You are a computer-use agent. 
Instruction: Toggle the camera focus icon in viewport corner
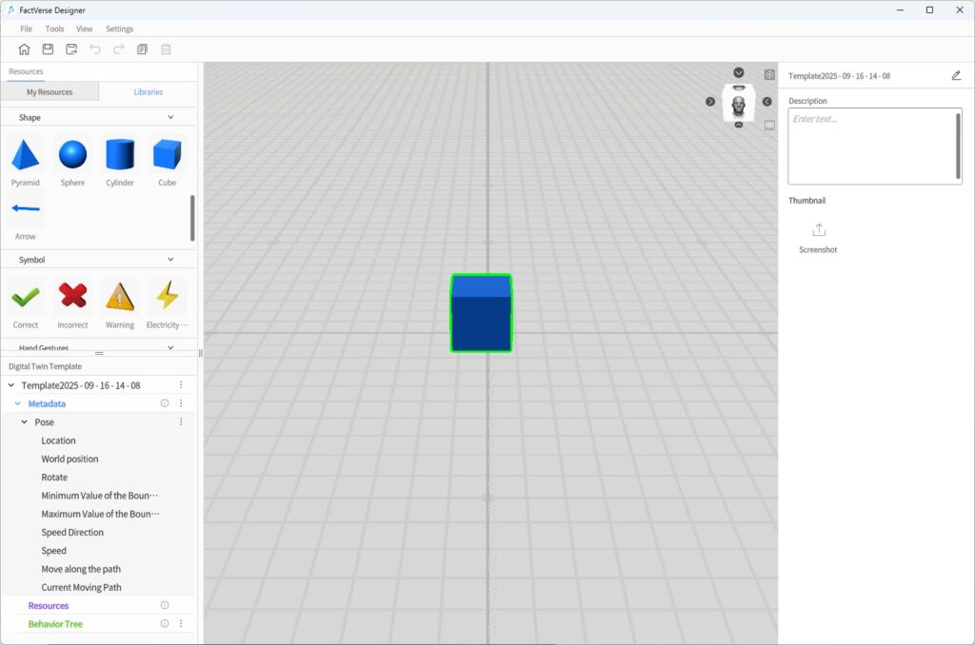769,74
